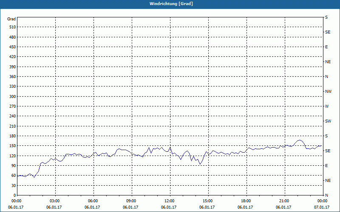Click the SW compass label
The width and height of the screenshot is (340, 212).
tap(328, 121)
